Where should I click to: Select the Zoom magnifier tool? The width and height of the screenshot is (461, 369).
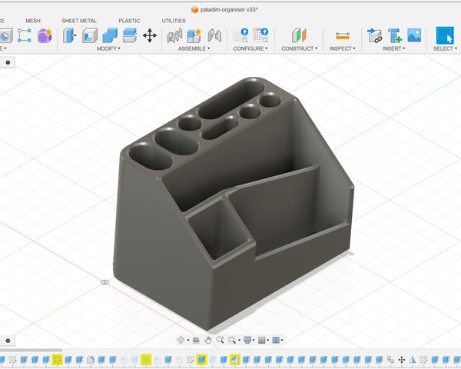coord(220,340)
